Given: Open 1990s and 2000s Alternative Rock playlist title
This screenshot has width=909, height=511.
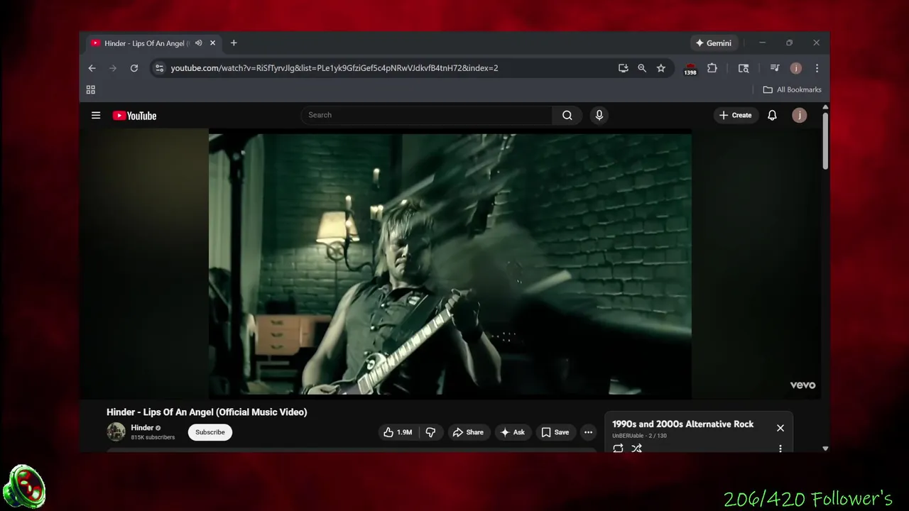Looking at the screenshot, I should click(683, 424).
